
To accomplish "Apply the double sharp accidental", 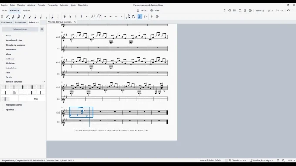I will point(87,16).
